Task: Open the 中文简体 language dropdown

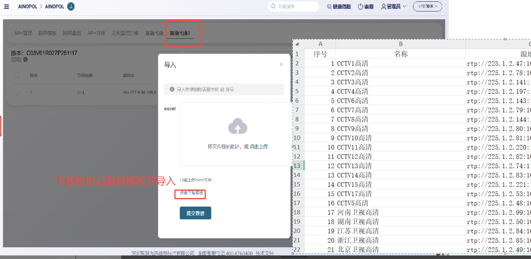Action: (x=427, y=6)
